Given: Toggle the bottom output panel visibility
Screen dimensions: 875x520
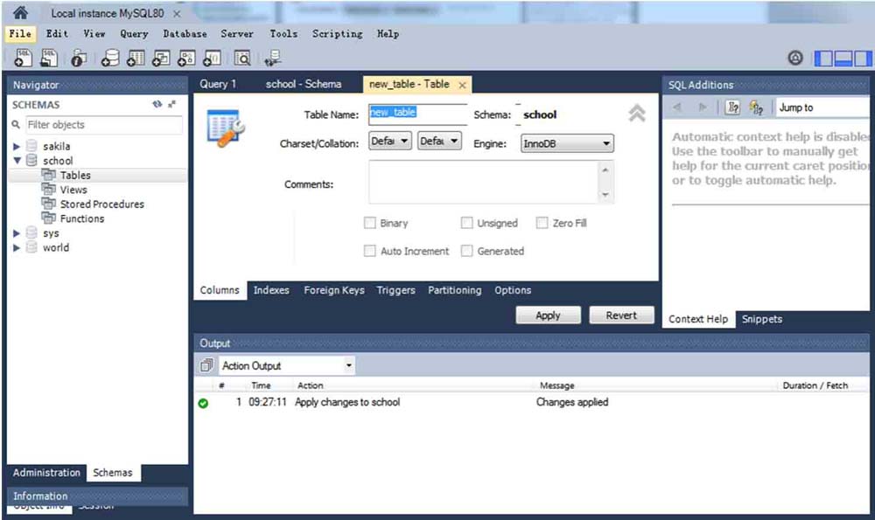Looking at the screenshot, I should pyautogui.click(x=843, y=58).
